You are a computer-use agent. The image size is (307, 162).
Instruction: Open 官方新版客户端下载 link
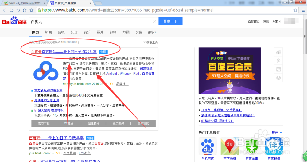[49, 90]
